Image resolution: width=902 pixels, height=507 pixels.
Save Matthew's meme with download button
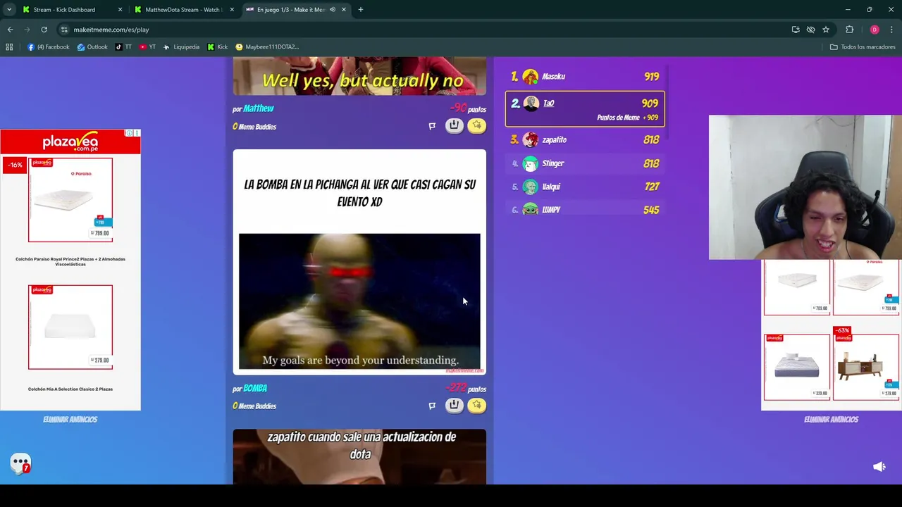(454, 125)
